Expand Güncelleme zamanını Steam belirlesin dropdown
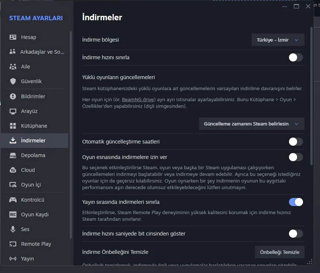This screenshot has height=273, width=320. tap(251, 124)
